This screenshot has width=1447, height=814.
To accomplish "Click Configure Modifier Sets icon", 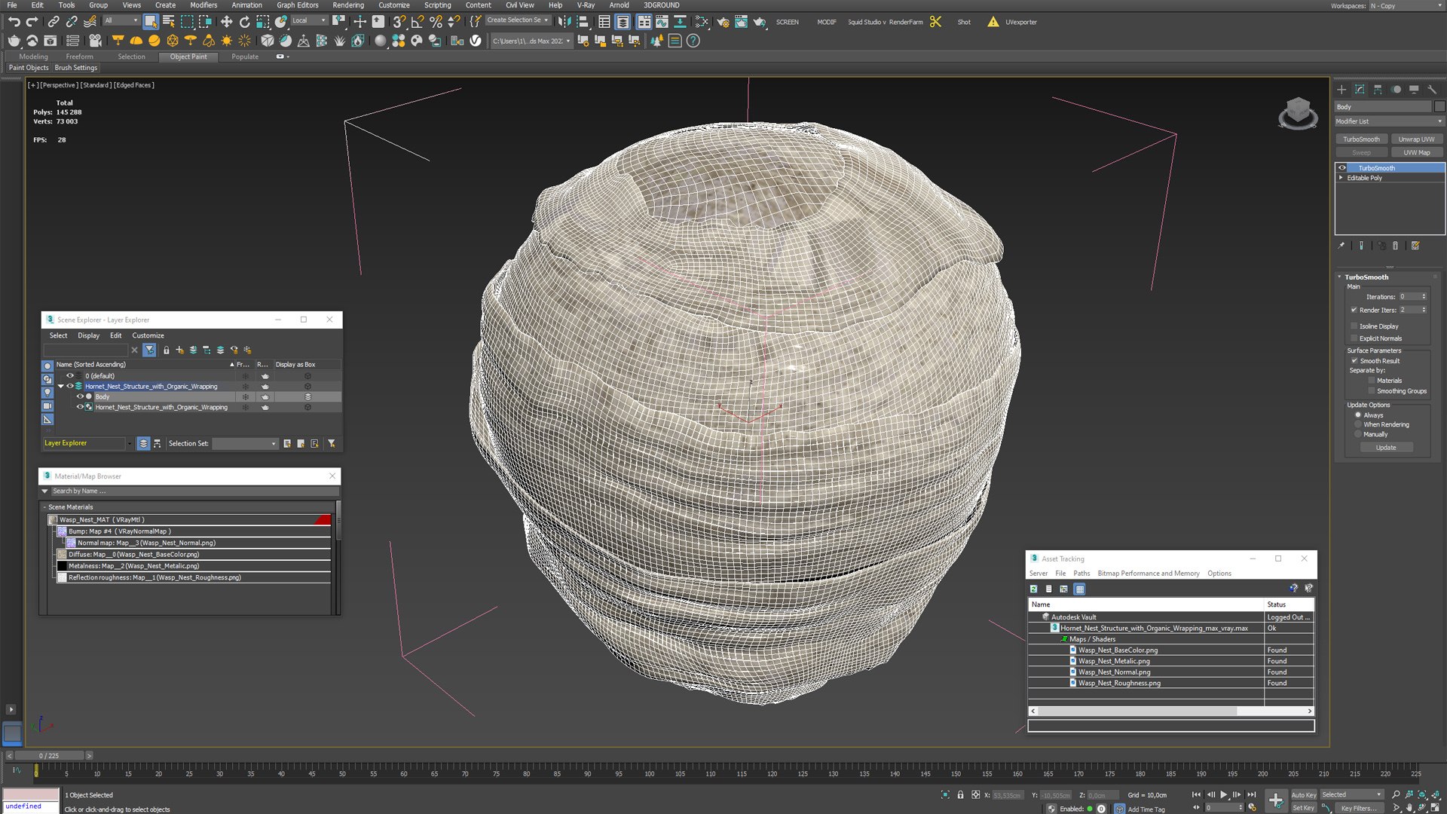I will pos(1415,246).
